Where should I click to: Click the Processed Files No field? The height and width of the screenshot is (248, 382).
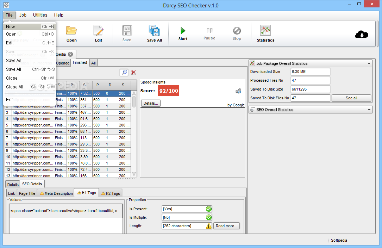(311, 80)
